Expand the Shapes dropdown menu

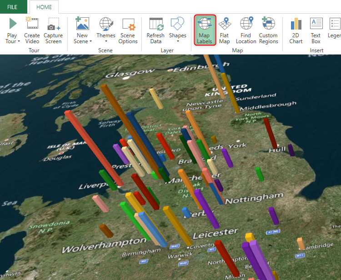click(177, 41)
